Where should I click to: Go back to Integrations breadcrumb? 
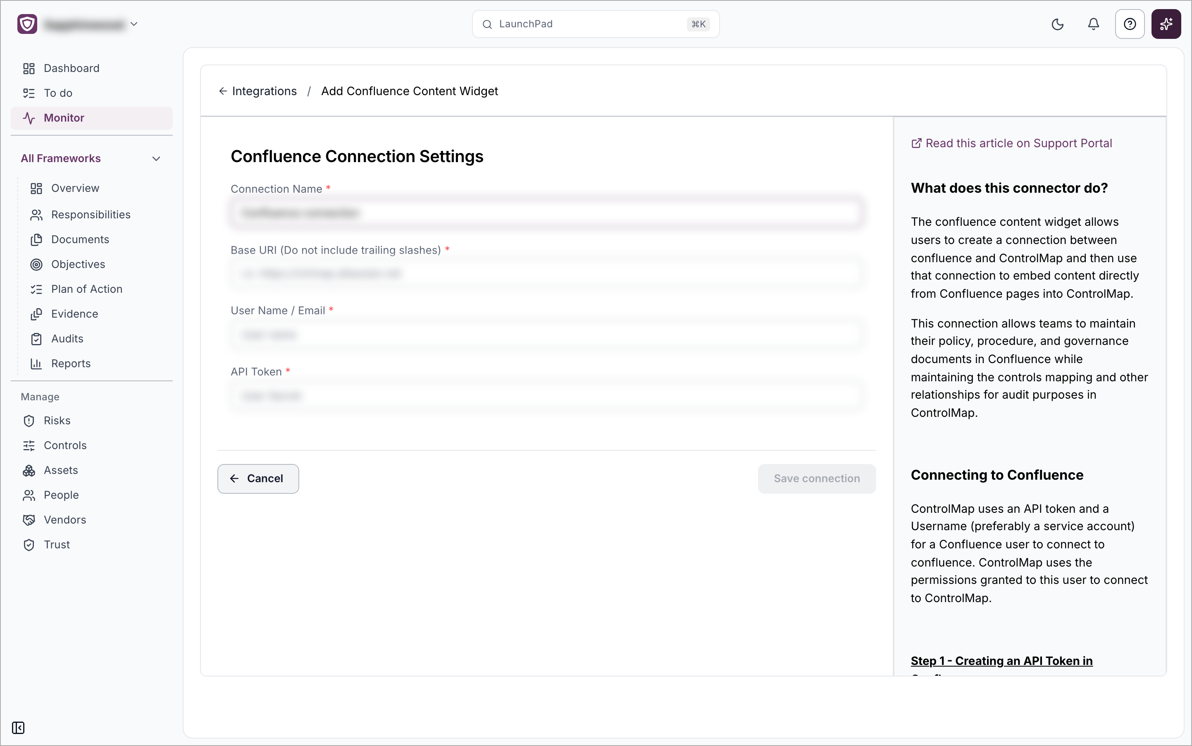click(x=258, y=91)
